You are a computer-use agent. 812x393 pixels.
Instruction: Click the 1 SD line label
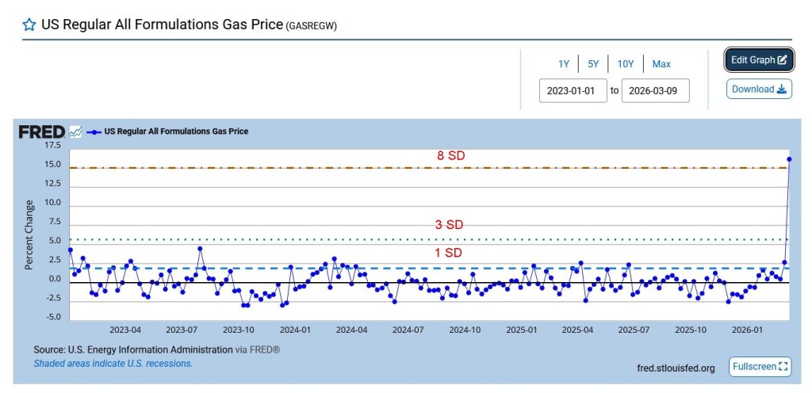point(449,253)
